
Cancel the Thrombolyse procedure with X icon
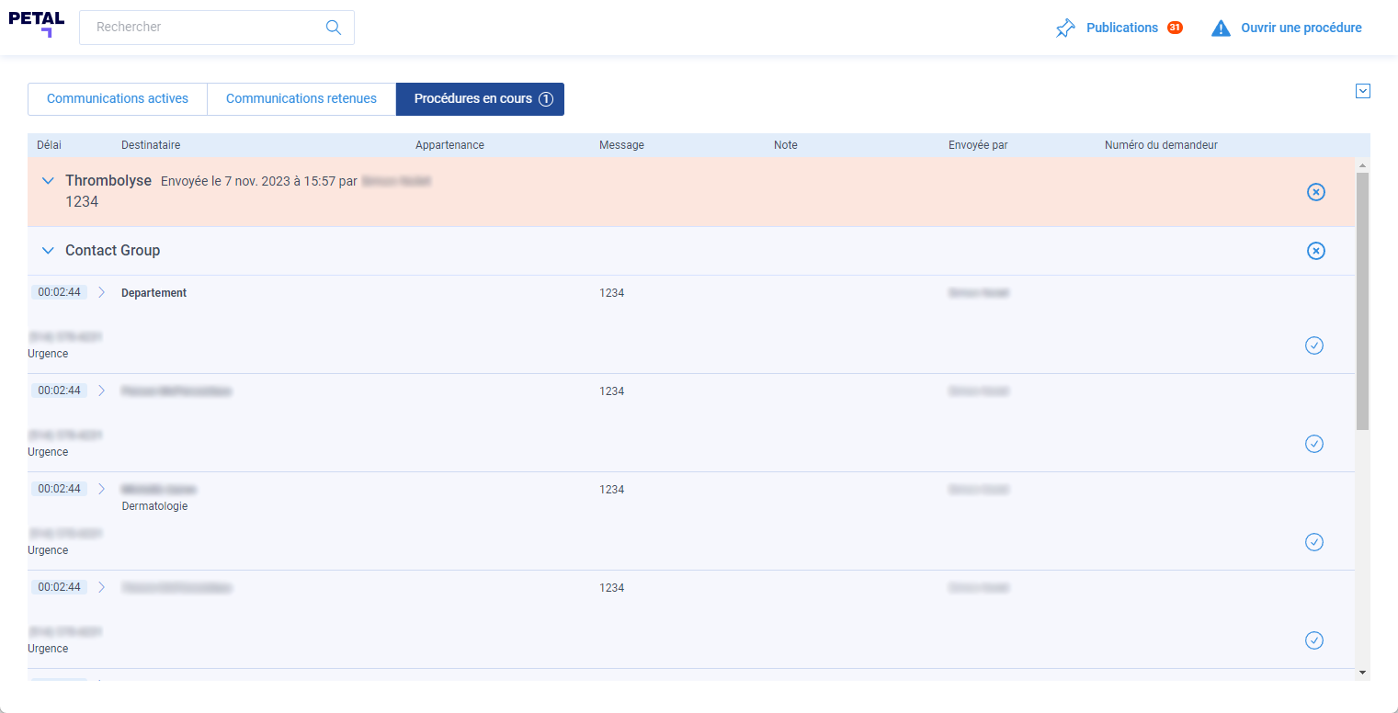pyautogui.click(x=1316, y=192)
